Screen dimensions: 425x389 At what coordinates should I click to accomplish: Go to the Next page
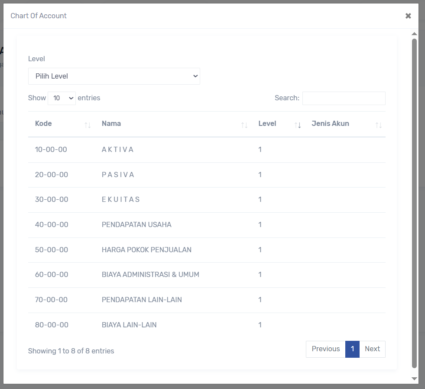pos(372,349)
